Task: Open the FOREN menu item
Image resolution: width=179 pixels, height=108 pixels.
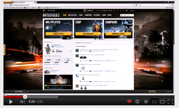Action: point(109,15)
